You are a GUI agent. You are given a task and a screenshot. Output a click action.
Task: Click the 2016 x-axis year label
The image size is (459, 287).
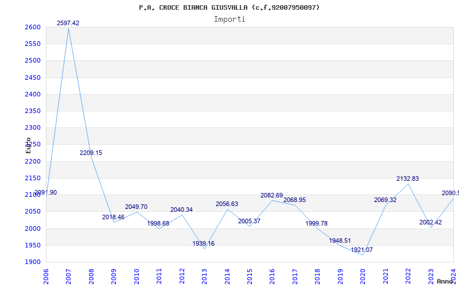pyautogui.click(x=272, y=277)
